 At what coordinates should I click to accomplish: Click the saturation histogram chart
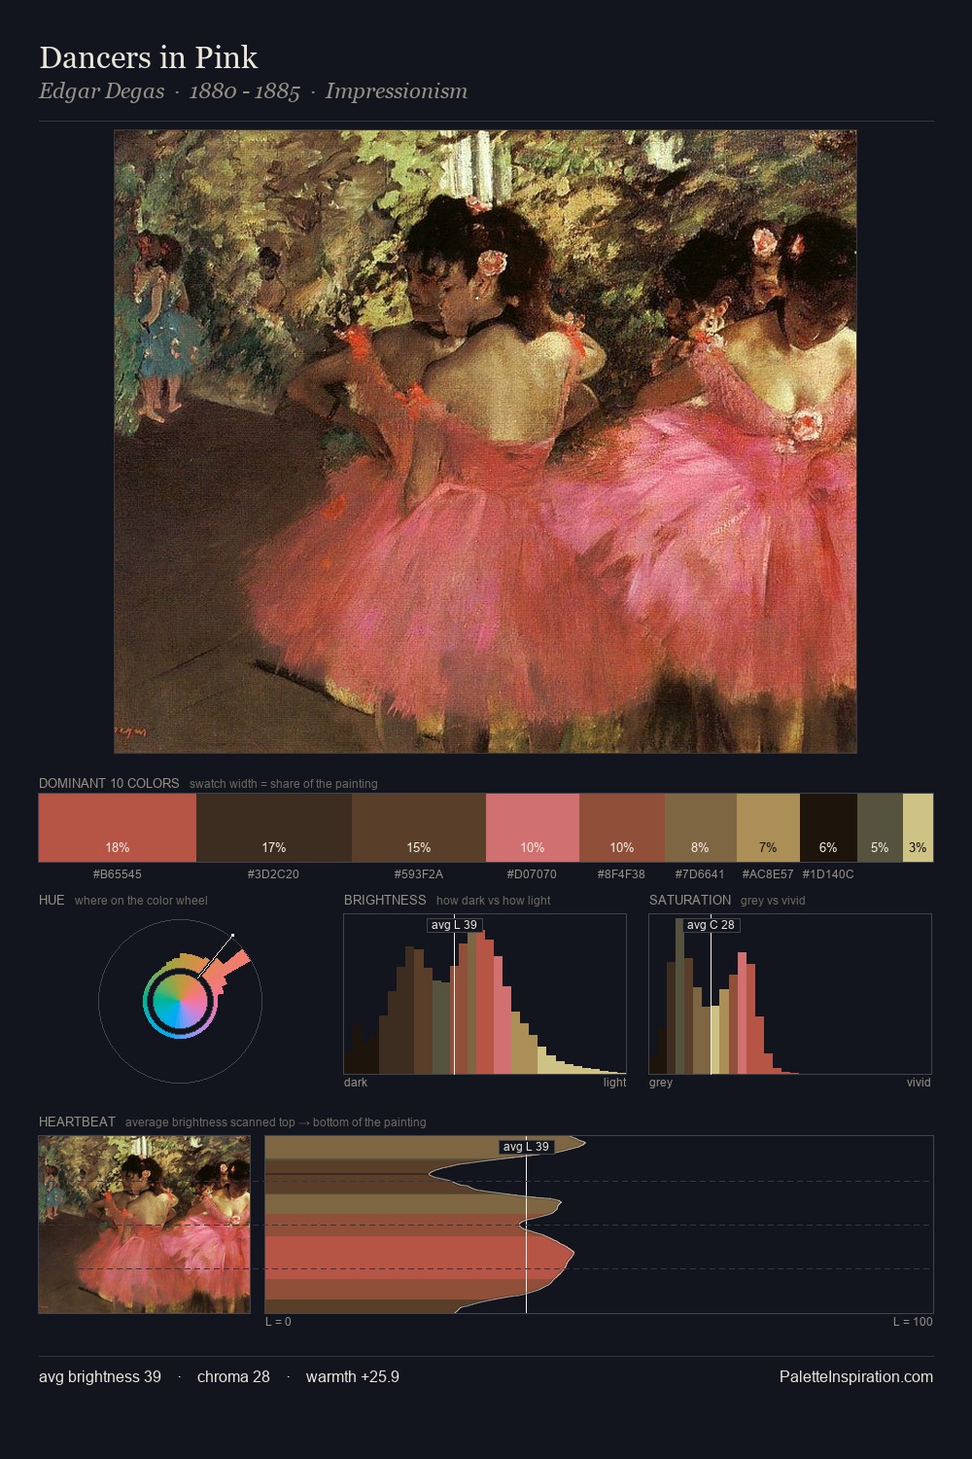[790, 994]
